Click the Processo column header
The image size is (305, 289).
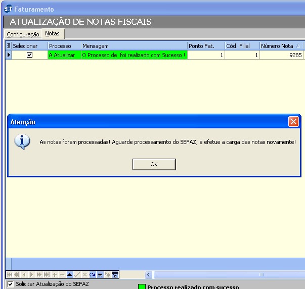click(x=64, y=46)
